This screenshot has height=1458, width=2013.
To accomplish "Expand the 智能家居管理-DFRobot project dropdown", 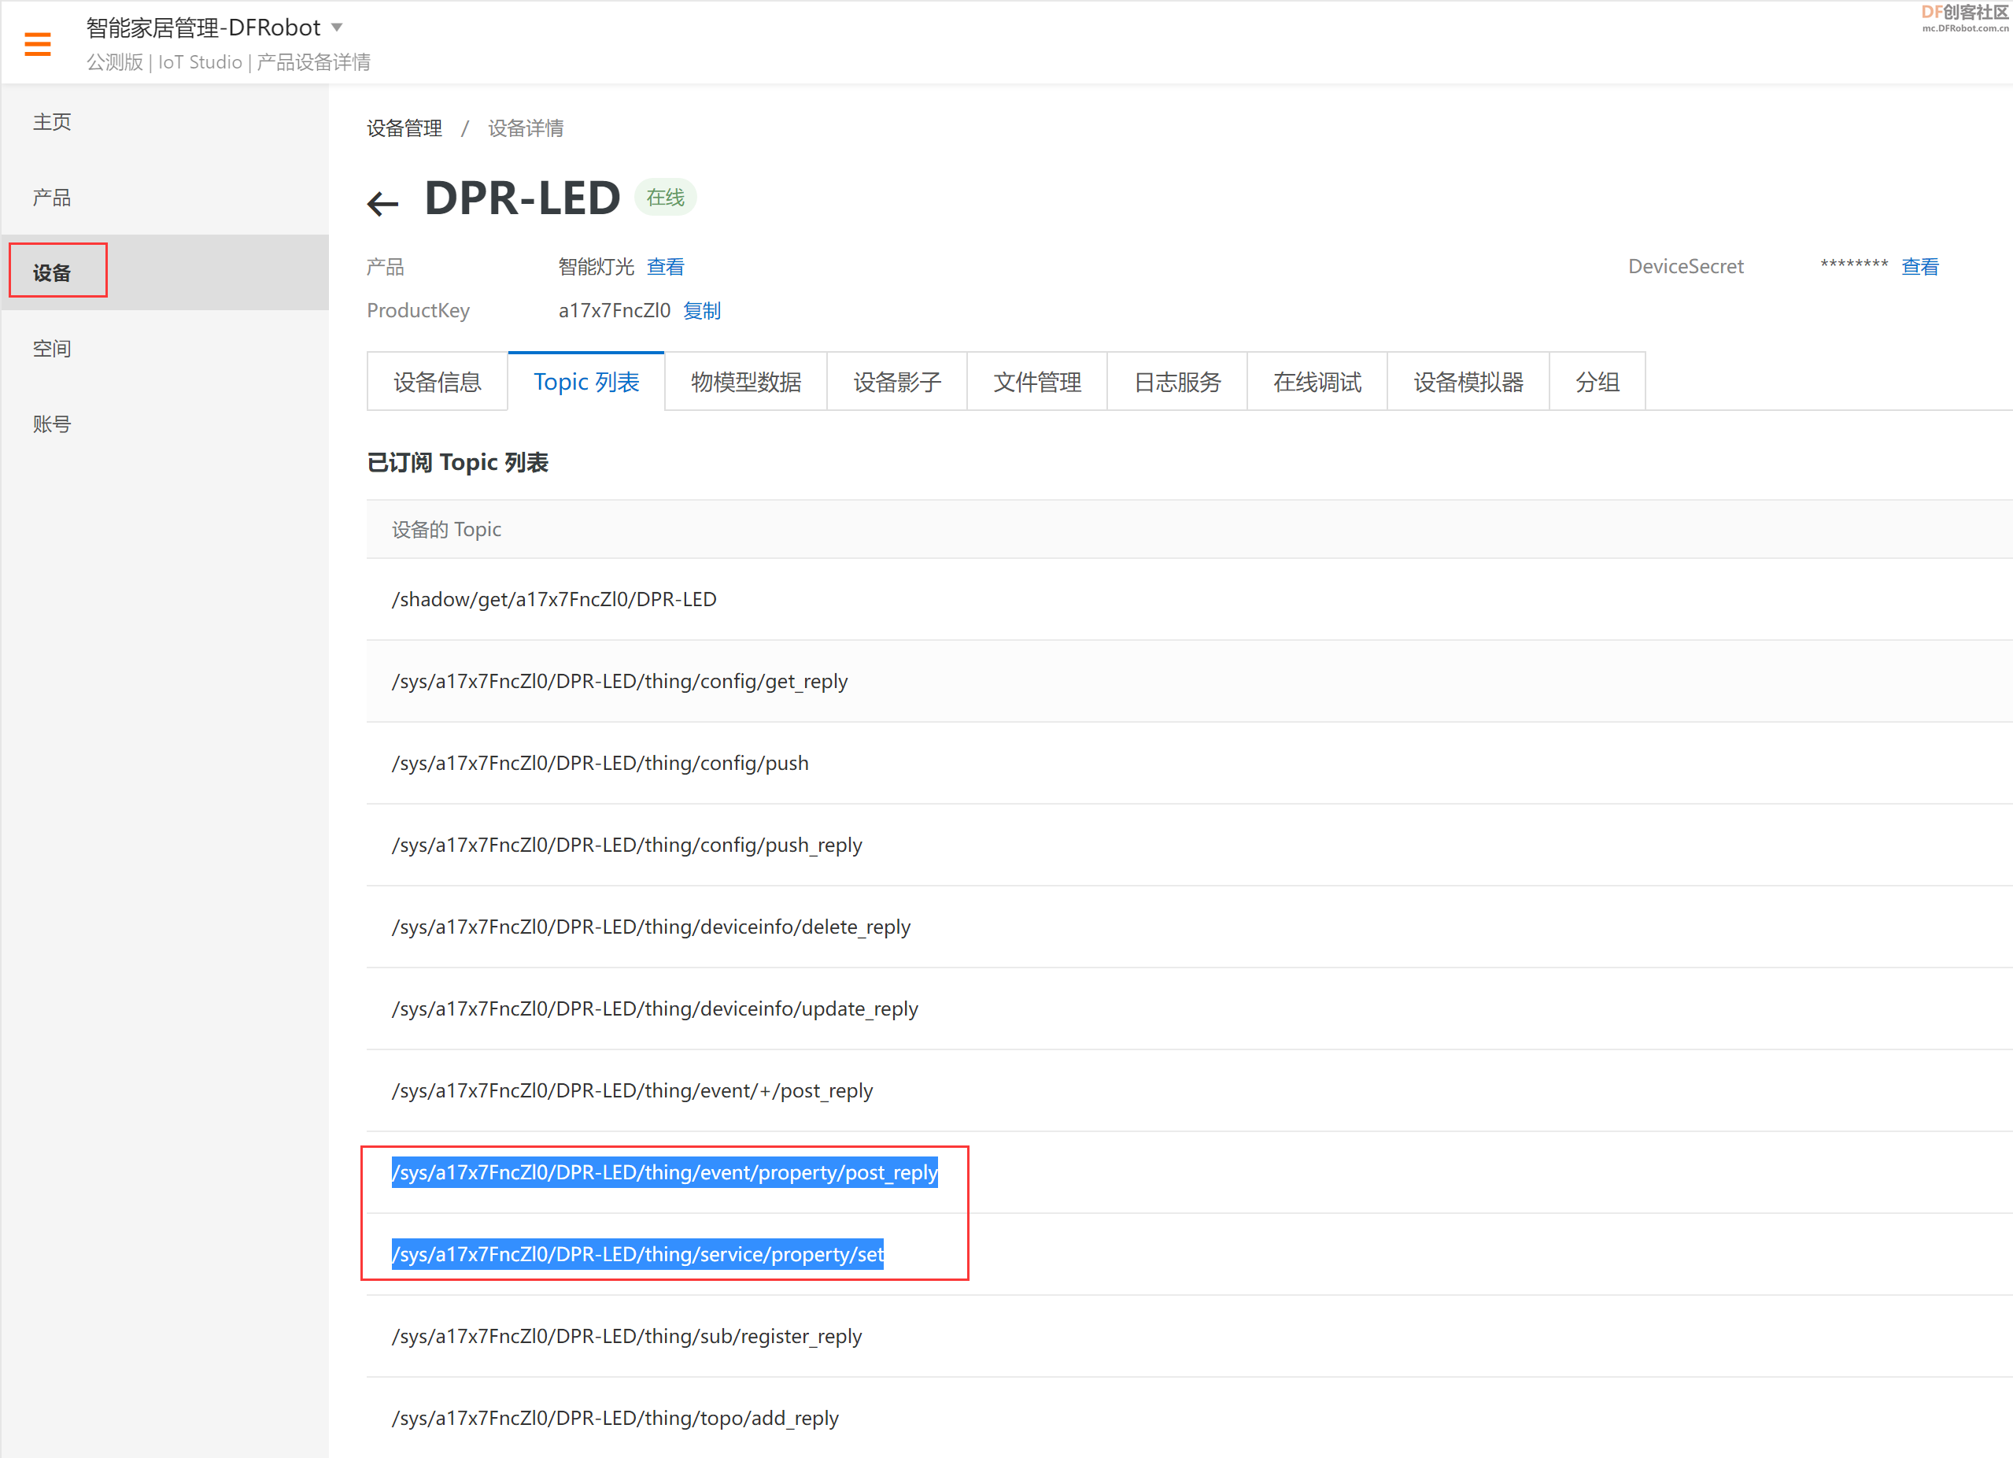I will (x=338, y=28).
